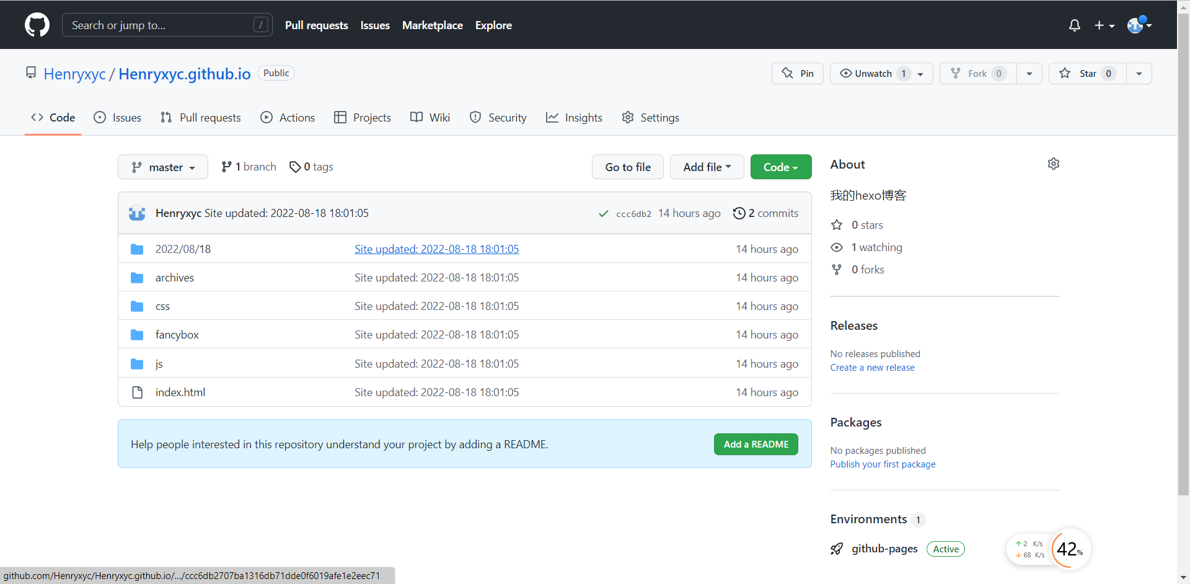Click the Add a README button
Image resolution: width=1190 pixels, height=584 pixels.
[x=756, y=445]
